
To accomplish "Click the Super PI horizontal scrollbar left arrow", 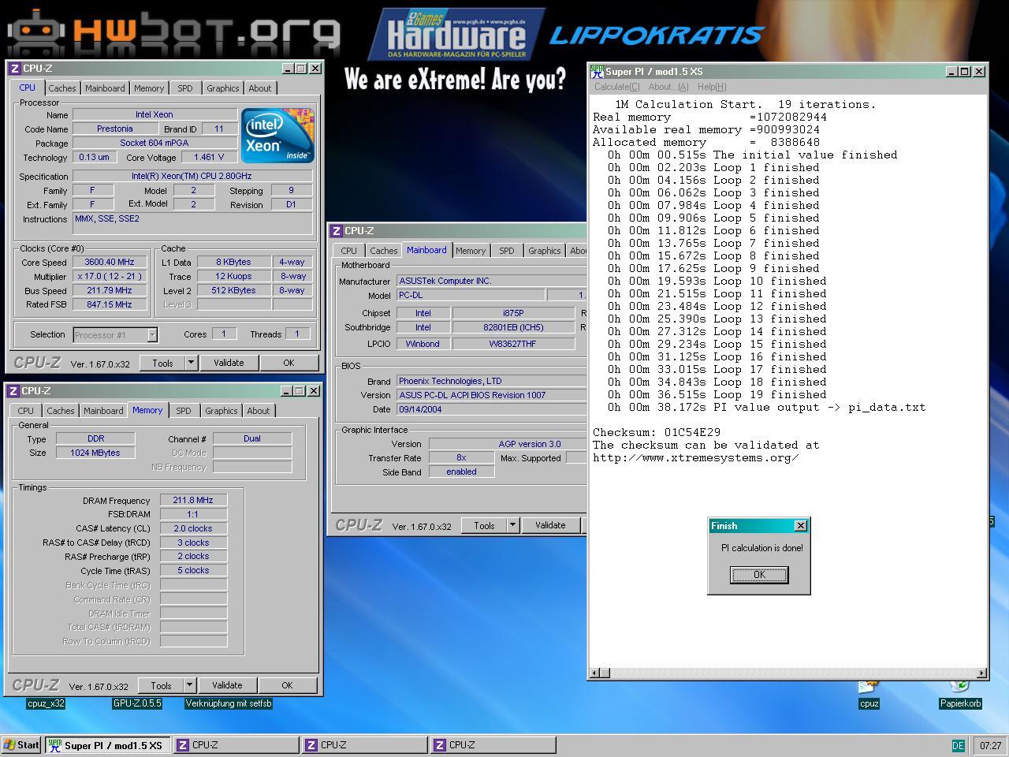I will pyautogui.click(x=595, y=673).
